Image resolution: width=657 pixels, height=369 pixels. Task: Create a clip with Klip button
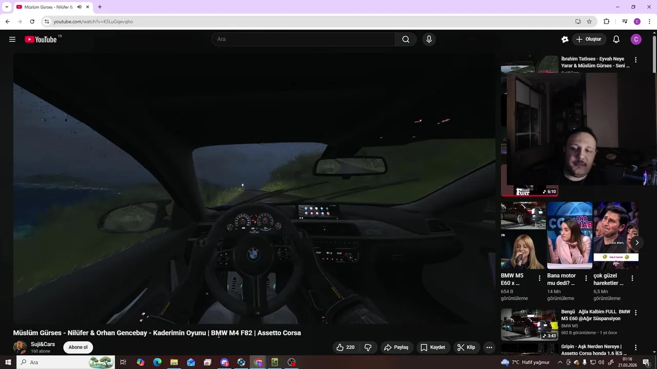(466, 347)
